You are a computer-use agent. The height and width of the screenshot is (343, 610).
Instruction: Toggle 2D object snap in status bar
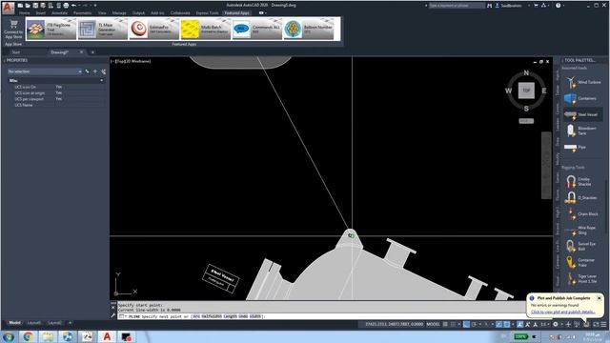[x=507, y=324]
